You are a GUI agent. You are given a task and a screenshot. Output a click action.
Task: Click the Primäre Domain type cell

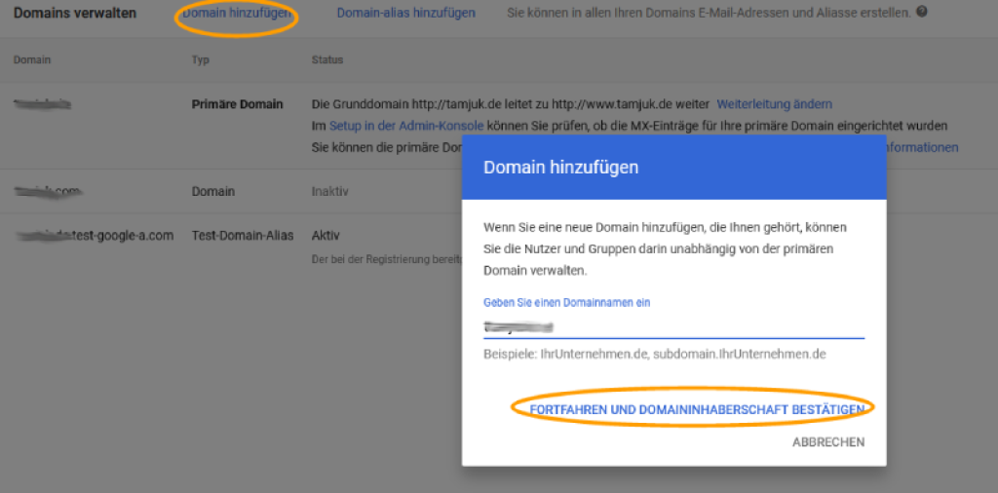[x=238, y=104]
